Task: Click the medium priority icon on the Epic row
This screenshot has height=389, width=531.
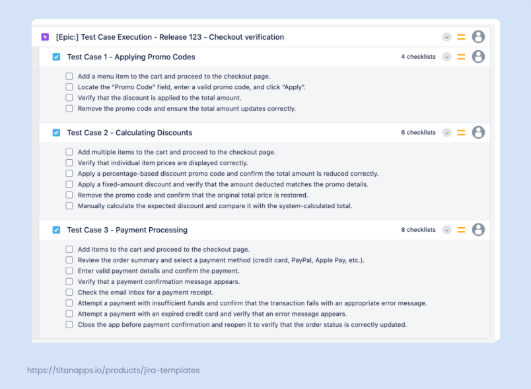Action: pyautogui.click(x=461, y=37)
